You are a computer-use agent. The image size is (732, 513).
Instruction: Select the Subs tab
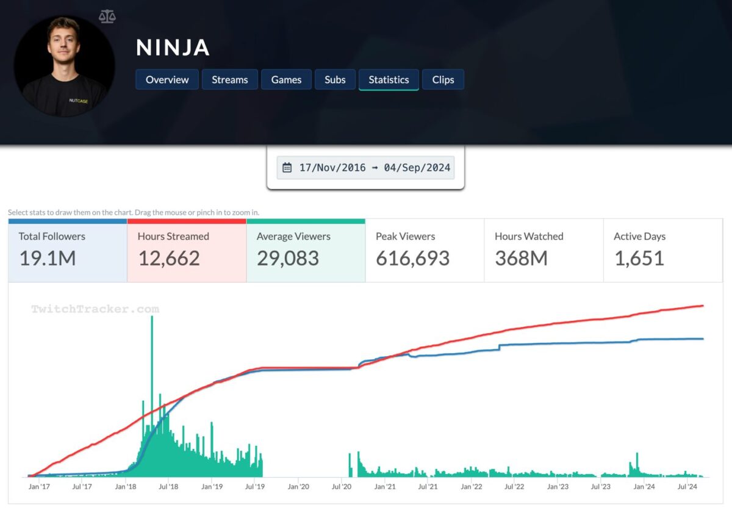pos(335,79)
